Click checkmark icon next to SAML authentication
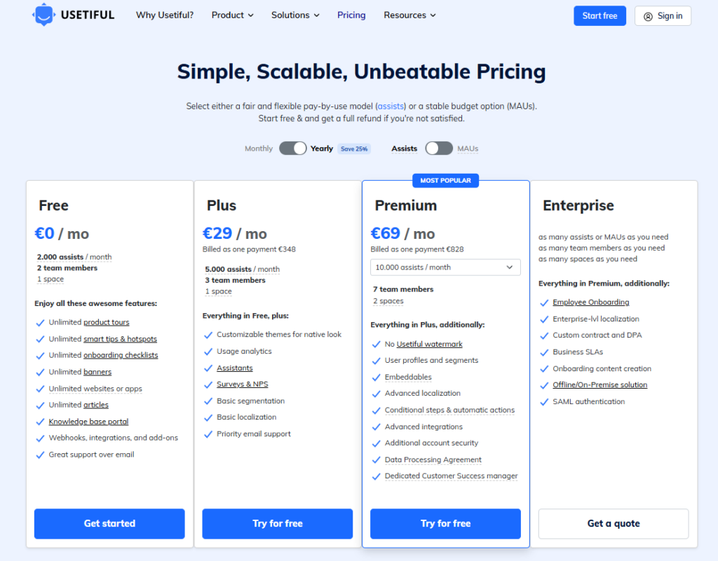This screenshot has height=561, width=718. (544, 402)
